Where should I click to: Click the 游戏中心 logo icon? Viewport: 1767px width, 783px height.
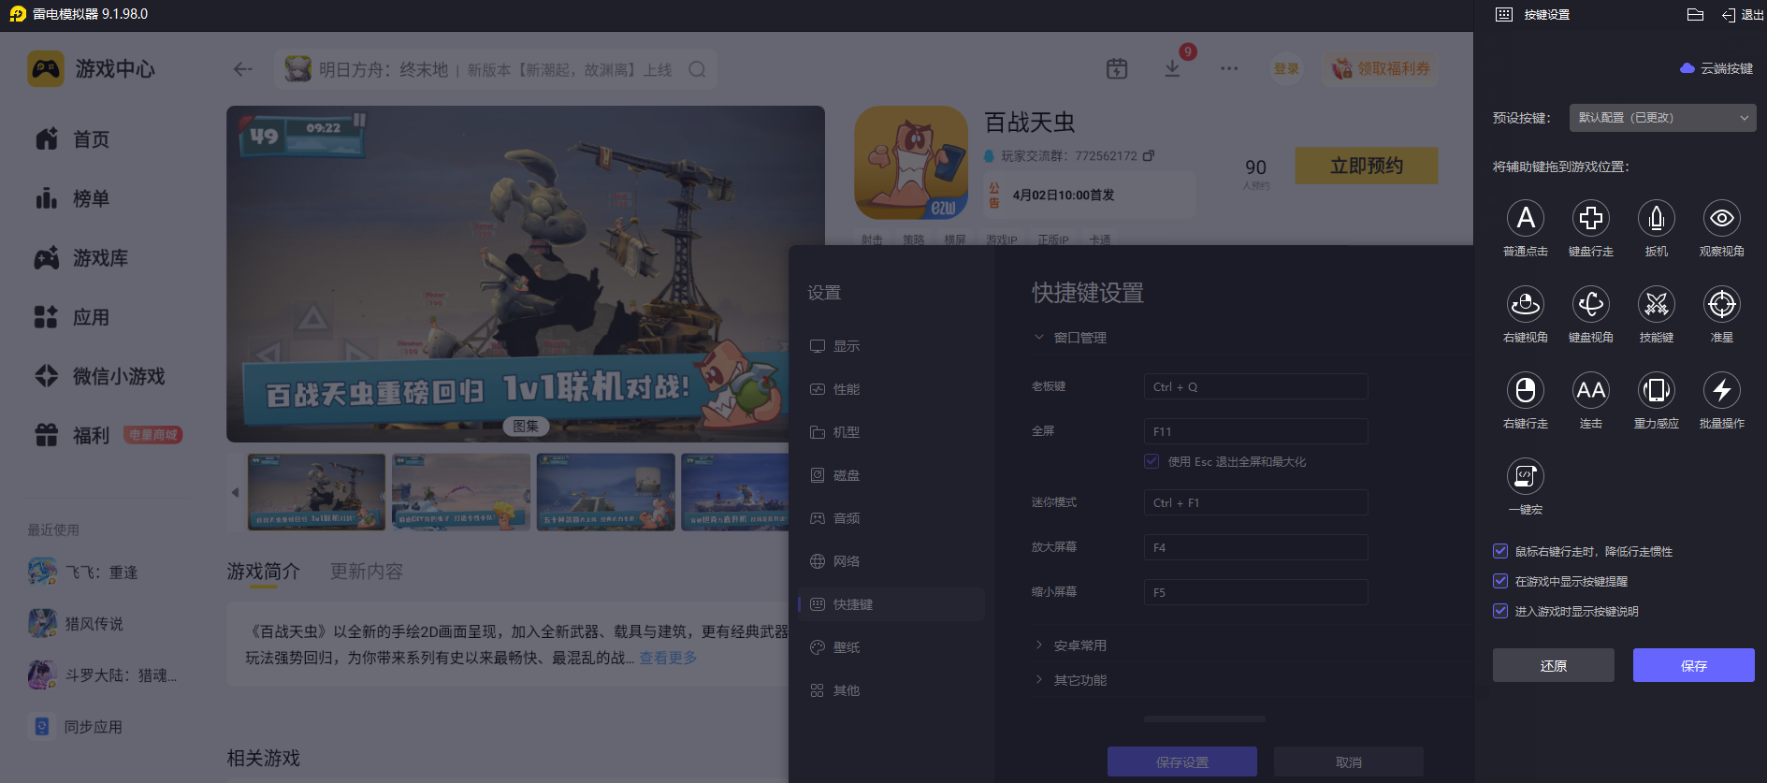[x=46, y=69]
